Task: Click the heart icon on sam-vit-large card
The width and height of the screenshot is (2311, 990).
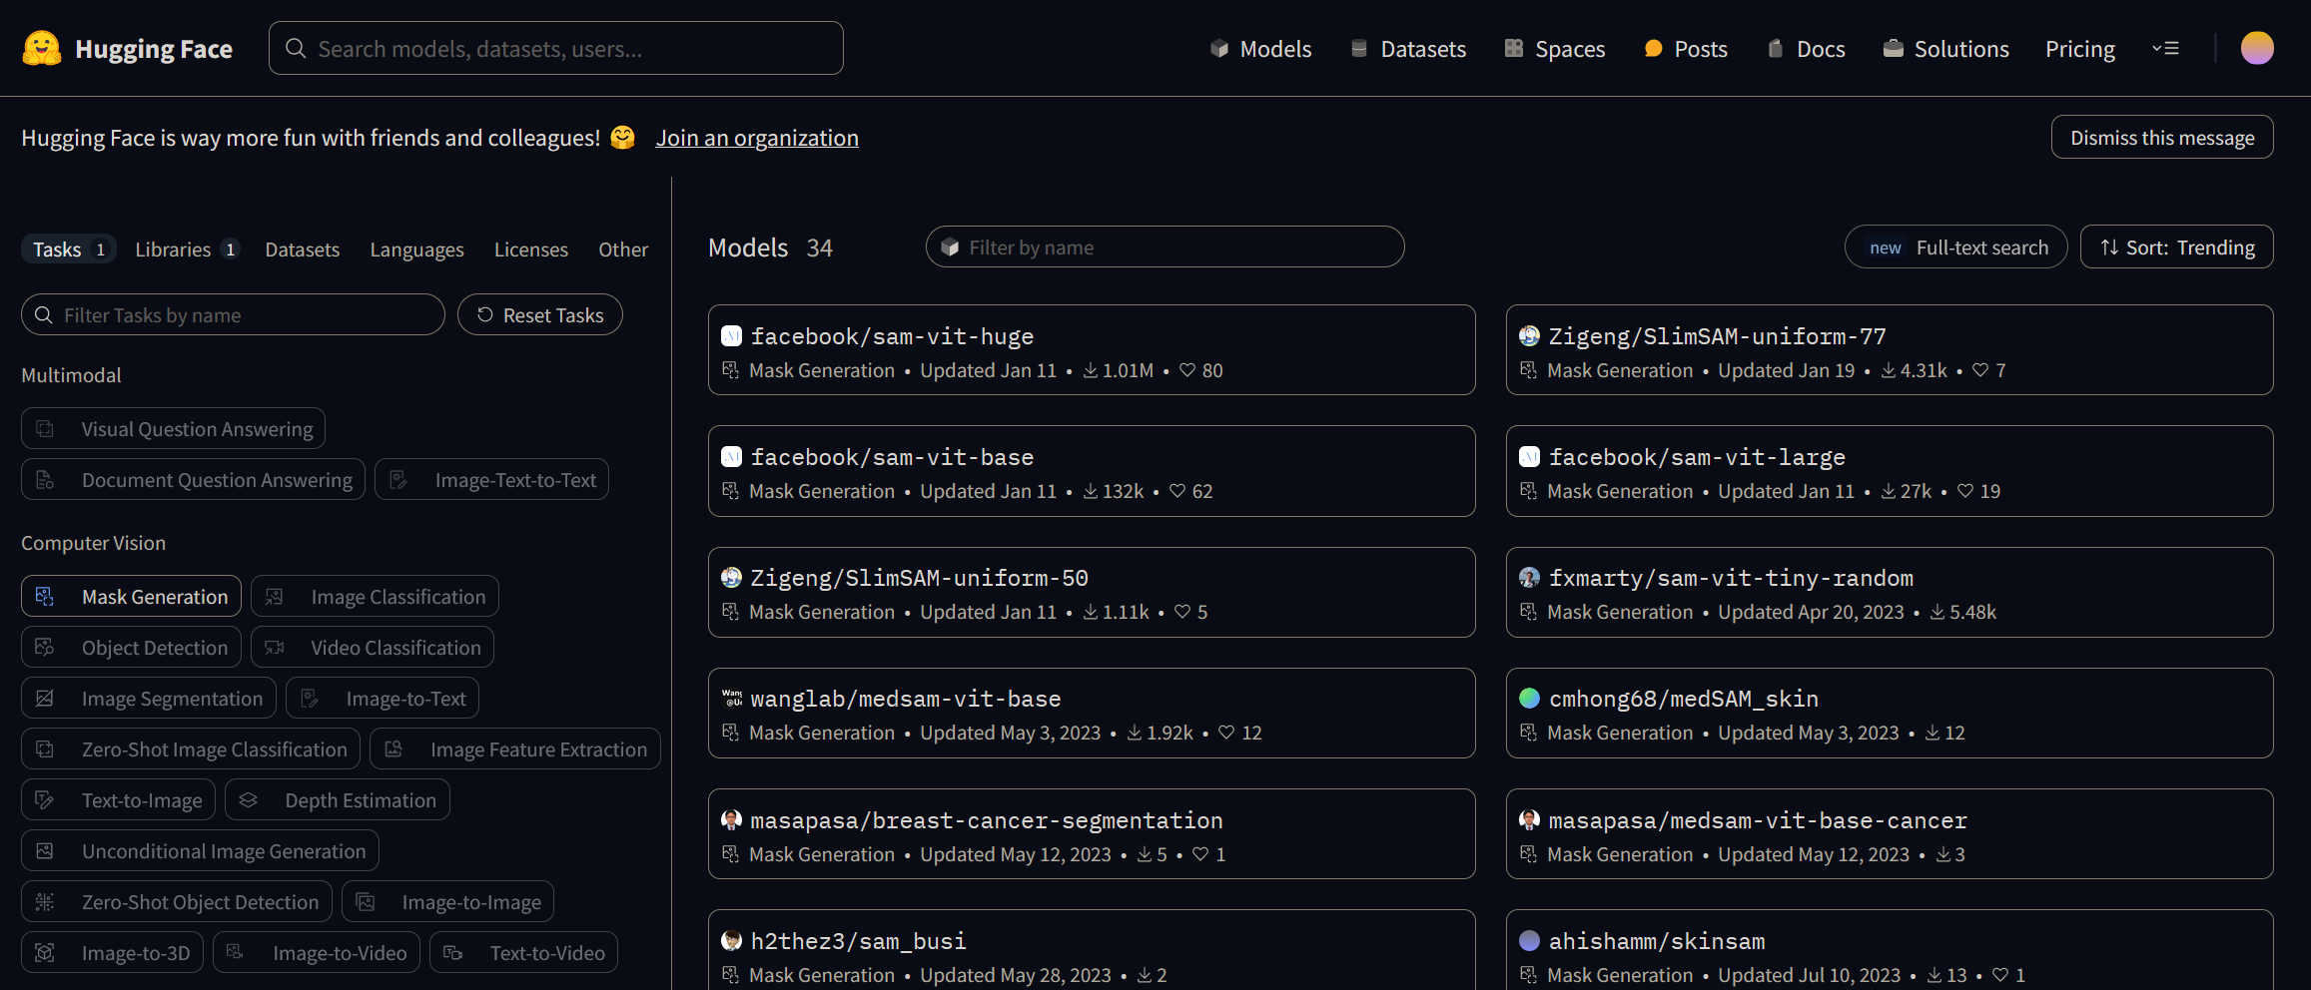Action: click(1965, 491)
